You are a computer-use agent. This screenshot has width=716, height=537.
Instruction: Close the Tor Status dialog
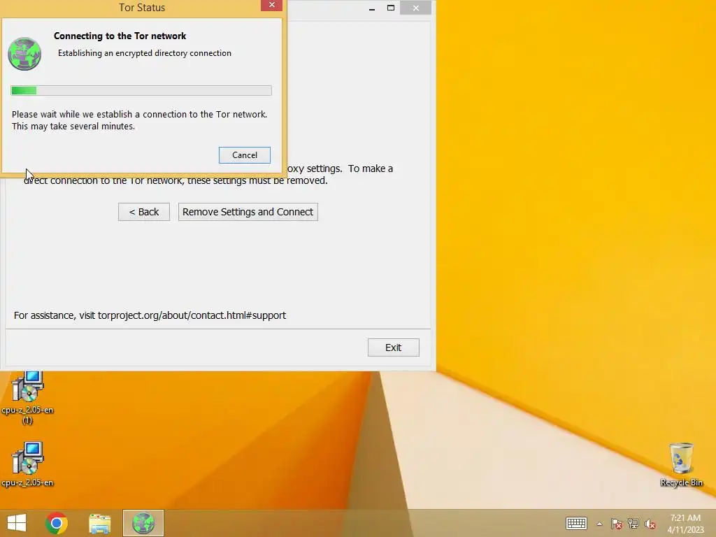coord(272,5)
